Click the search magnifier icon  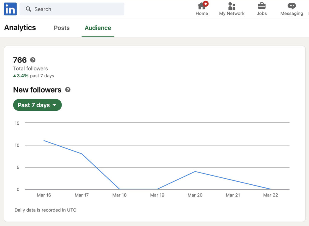point(28,9)
